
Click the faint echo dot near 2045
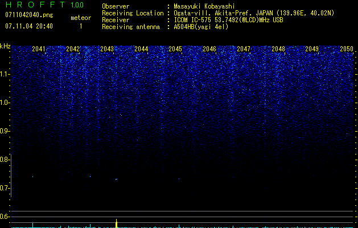179,179
